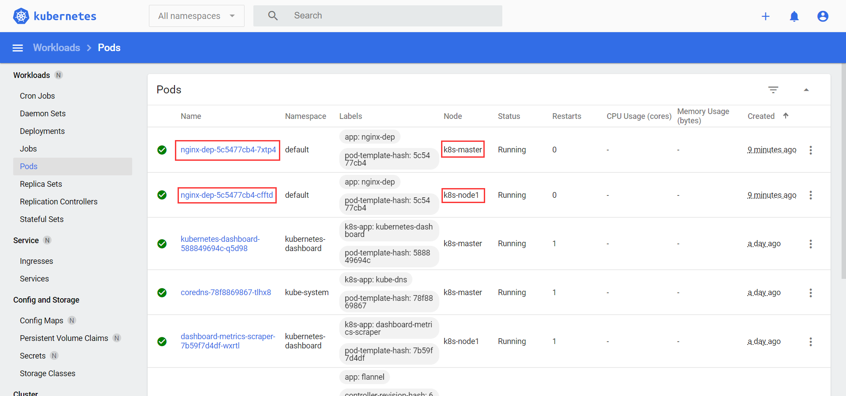The image size is (846, 396).
Task: Open Cron Jobs in sidebar
Action: click(37, 96)
